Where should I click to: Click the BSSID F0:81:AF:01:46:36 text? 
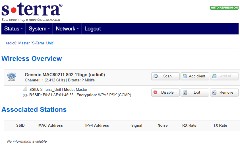click(51, 95)
